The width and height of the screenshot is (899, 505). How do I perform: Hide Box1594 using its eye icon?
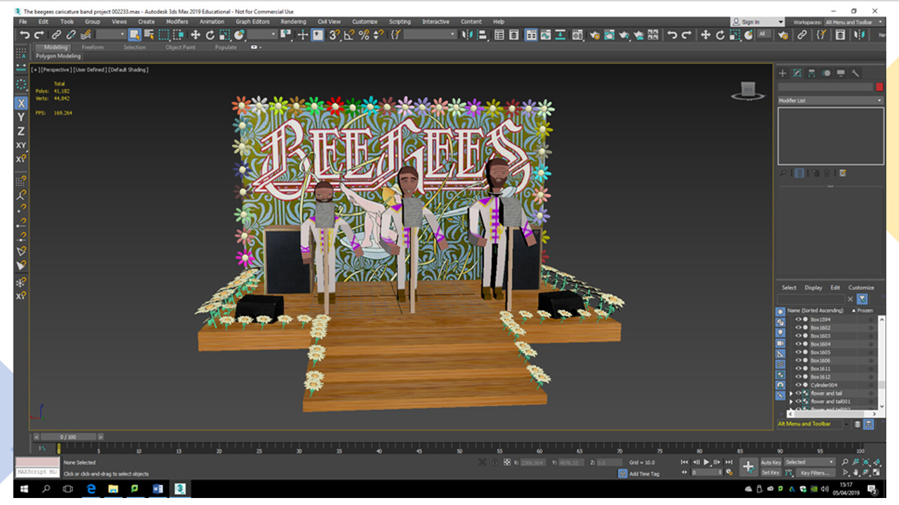pyautogui.click(x=799, y=320)
